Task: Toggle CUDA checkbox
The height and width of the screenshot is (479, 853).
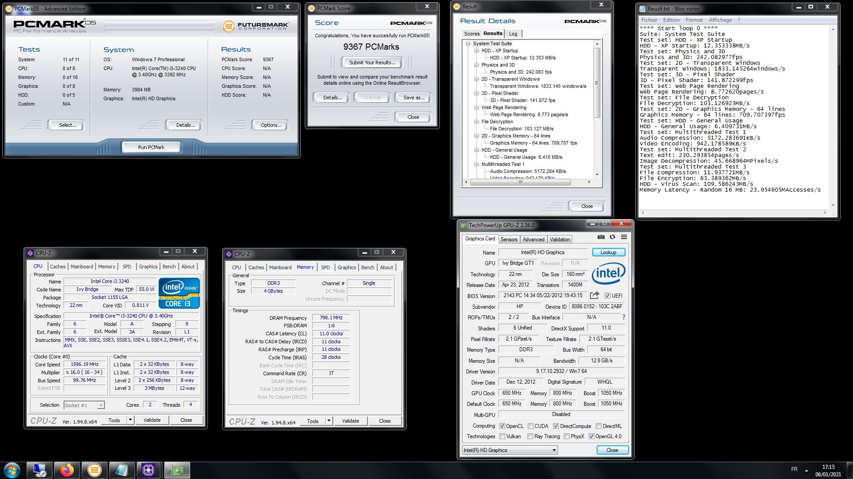Action: [530, 426]
